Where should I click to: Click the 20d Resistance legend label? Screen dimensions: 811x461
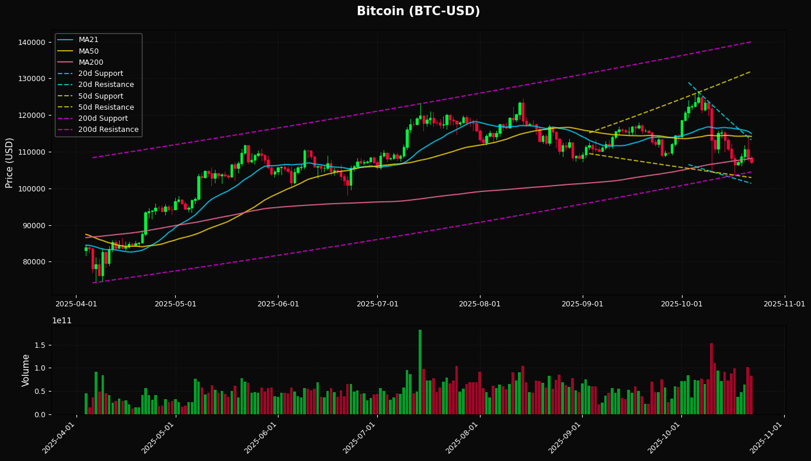click(x=106, y=85)
